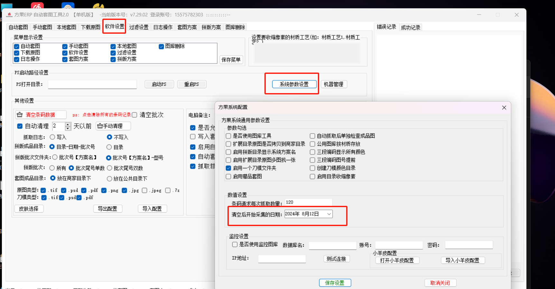Toggle the .png 原图类型 checkbox

[x=104, y=190]
